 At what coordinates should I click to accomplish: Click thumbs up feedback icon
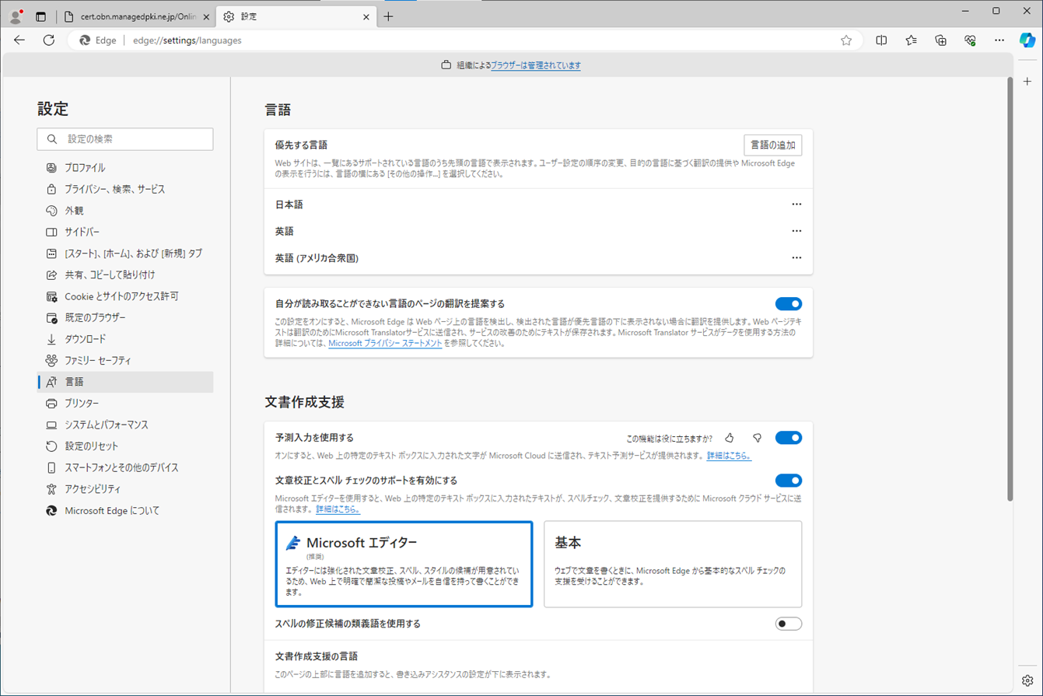click(x=730, y=438)
